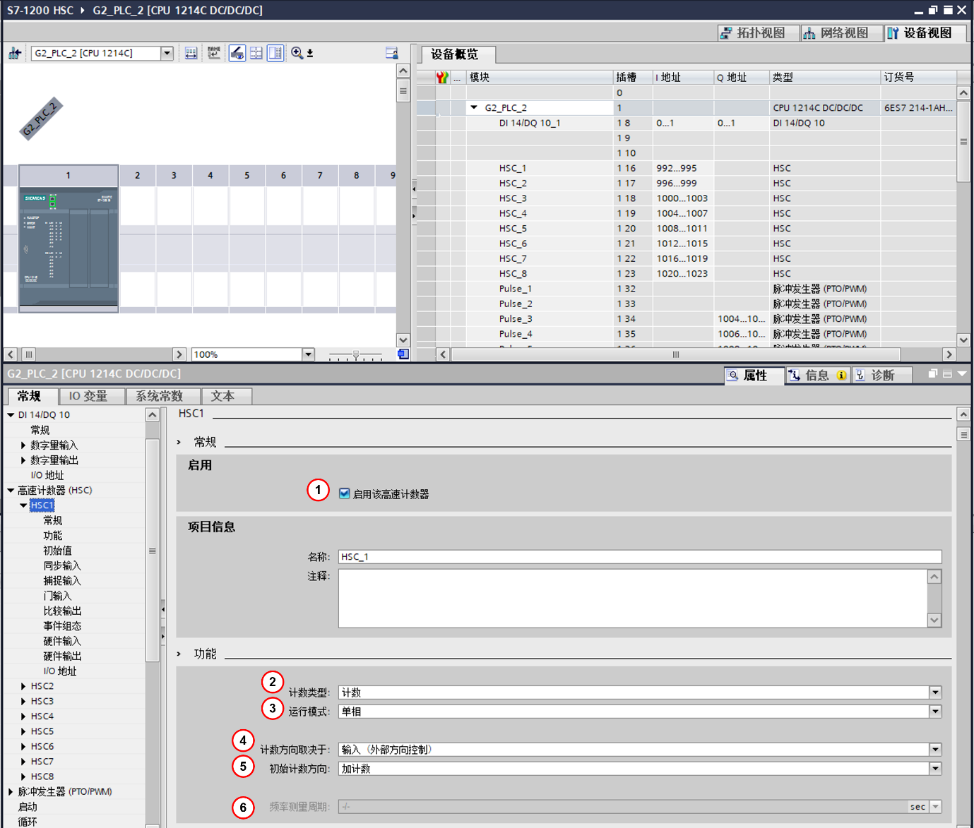
Task: Click the NAME tag display toolbar icon
Action: [x=214, y=53]
